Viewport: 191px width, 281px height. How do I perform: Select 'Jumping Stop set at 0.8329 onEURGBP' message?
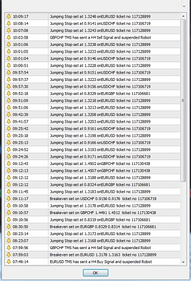click(x=100, y=94)
